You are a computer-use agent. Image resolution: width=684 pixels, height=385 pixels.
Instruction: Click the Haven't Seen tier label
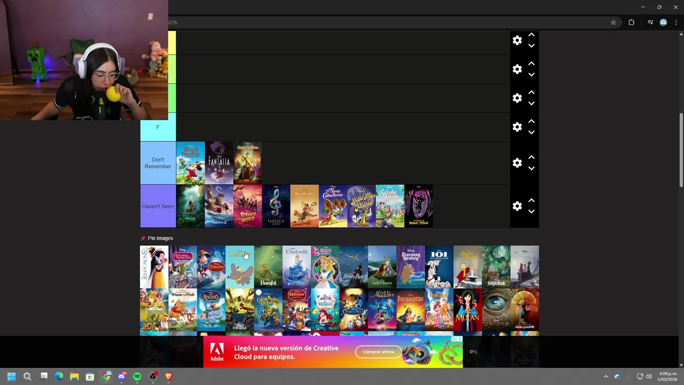tap(158, 206)
